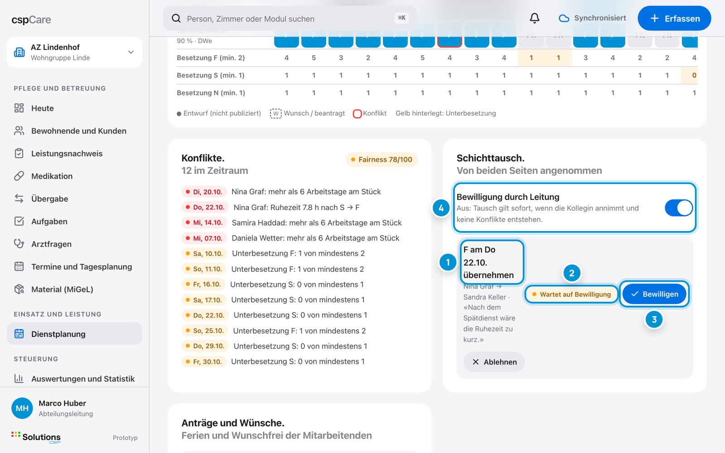
Task: Click the Wartet auf Bewilligung status badge
Action: [571, 294]
